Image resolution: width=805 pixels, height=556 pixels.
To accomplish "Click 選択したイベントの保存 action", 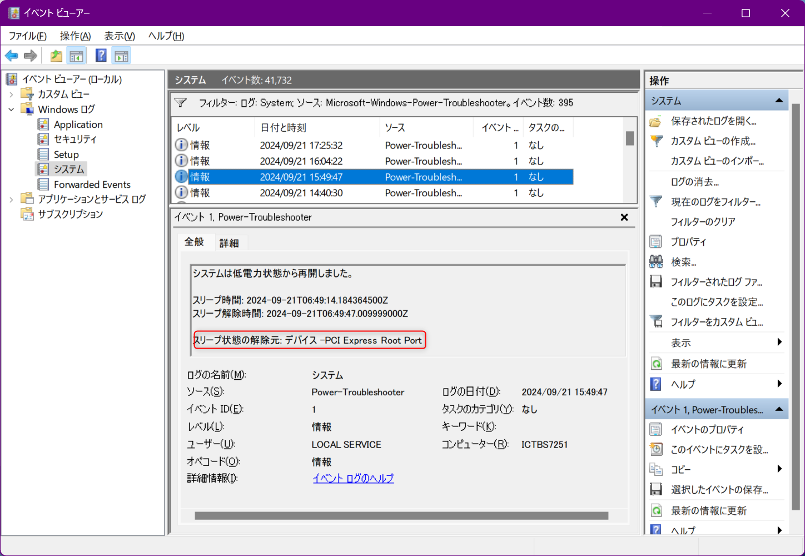I will (719, 490).
